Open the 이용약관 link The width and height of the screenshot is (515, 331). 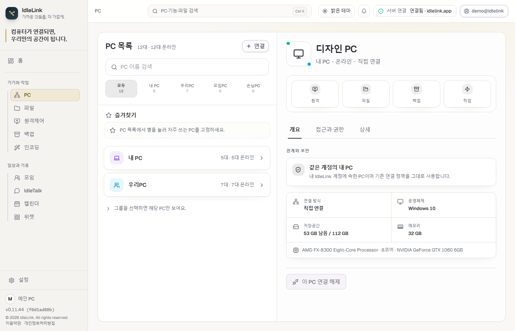pyautogui.click(x=13, y=323)
